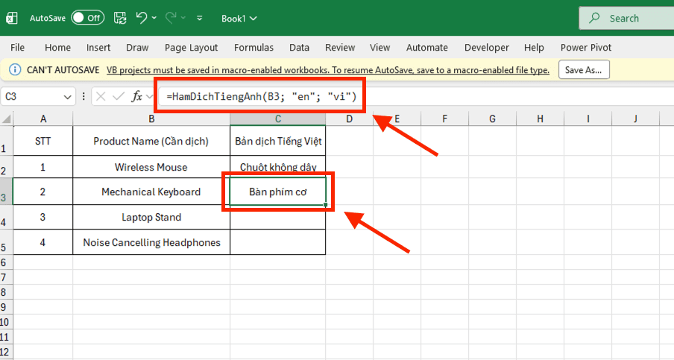Click the Excel app icon in title bar
This screenshot has height=360, width=674.
[x=12, y=18]
